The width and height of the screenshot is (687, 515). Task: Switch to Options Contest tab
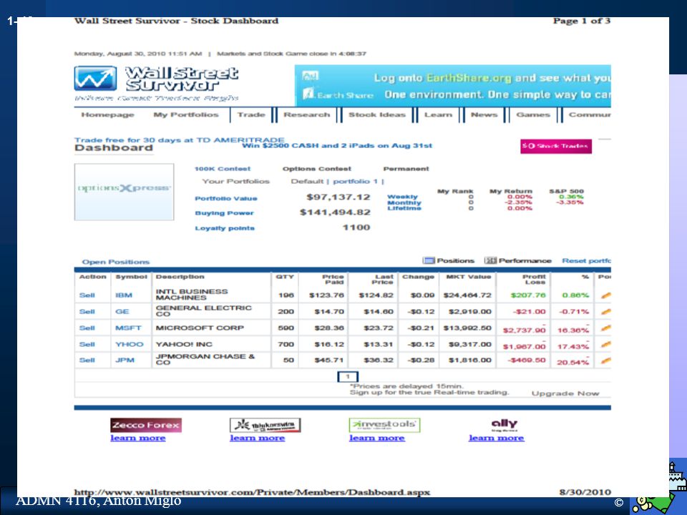pyautogui.click(x=317, y=169)
